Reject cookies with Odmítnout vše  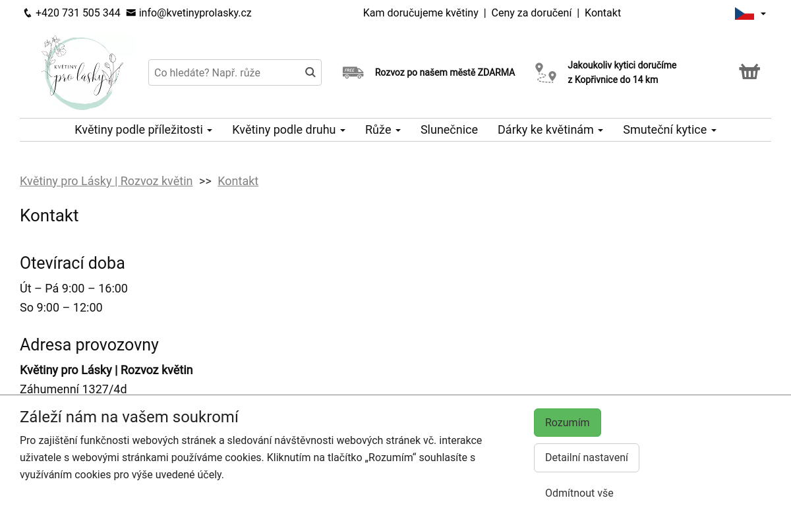(x=579, y=493)
